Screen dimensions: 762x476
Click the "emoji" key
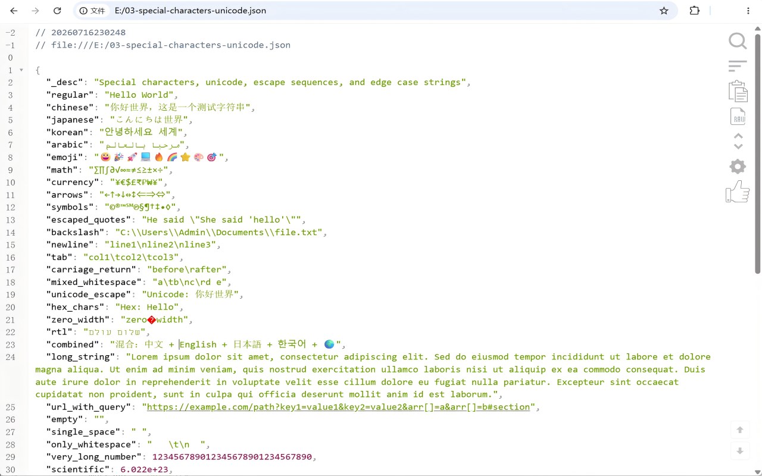click(64, 157)
